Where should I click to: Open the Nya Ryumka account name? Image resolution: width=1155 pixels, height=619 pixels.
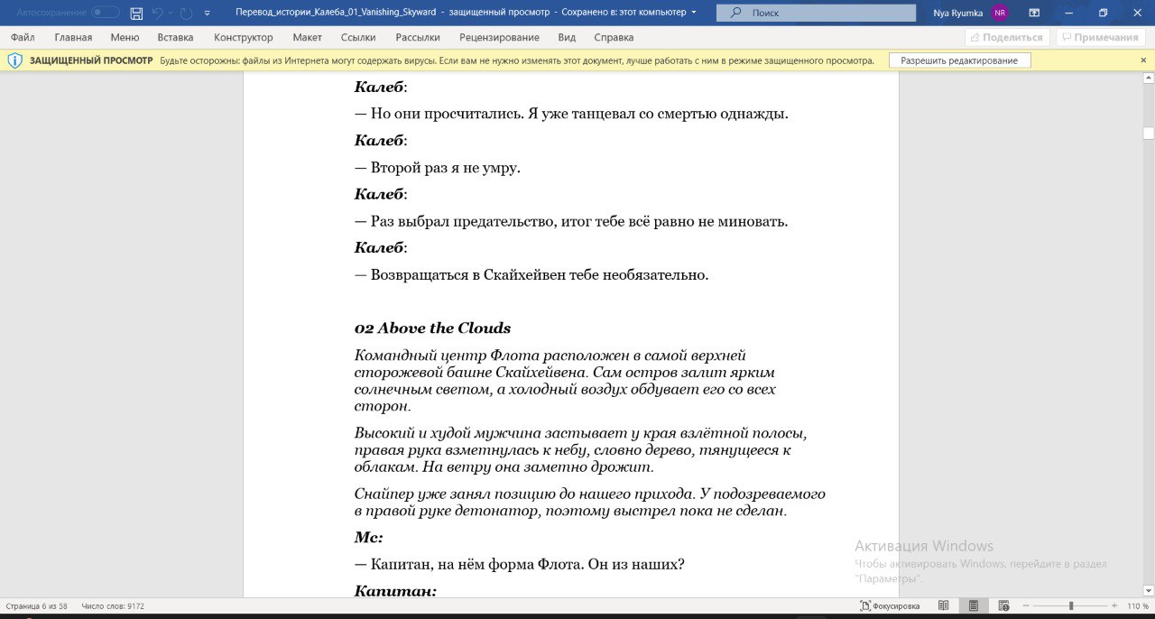[958, 13]
